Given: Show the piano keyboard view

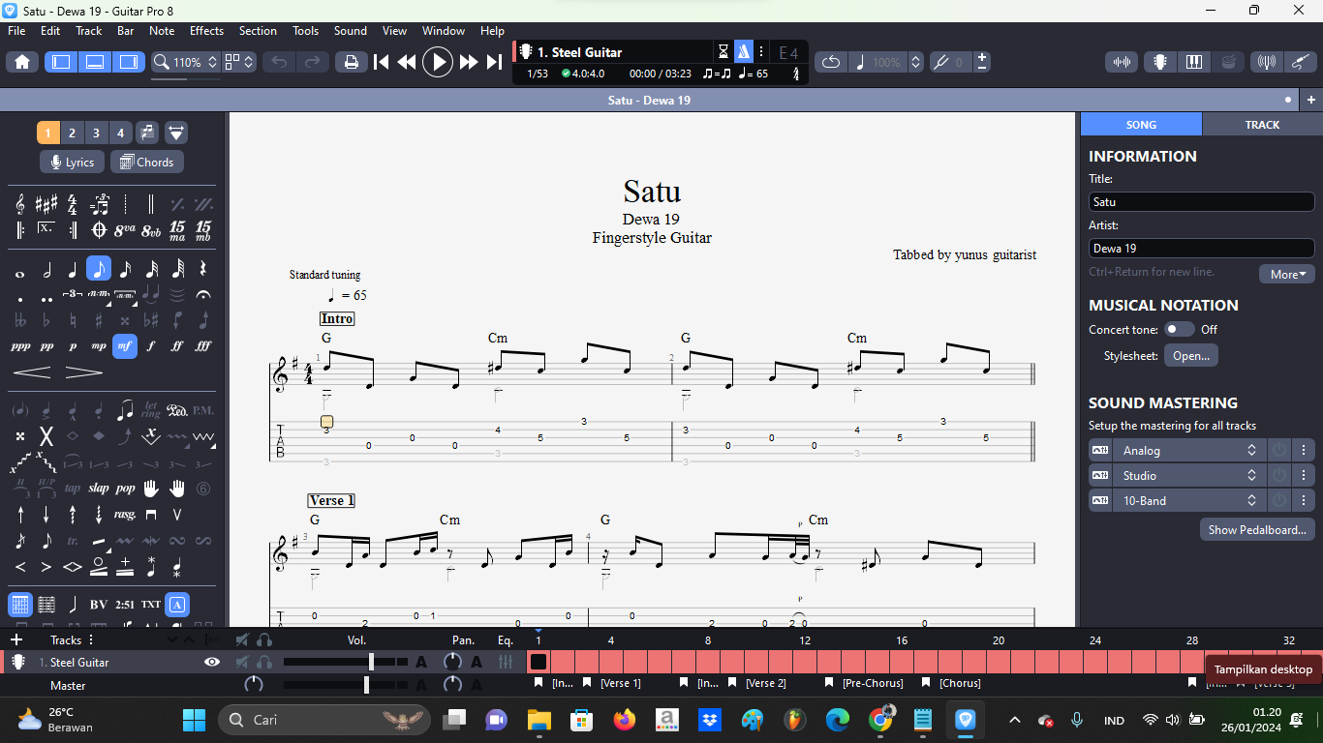Looking at the screenshot, I should click(1194, 62).
